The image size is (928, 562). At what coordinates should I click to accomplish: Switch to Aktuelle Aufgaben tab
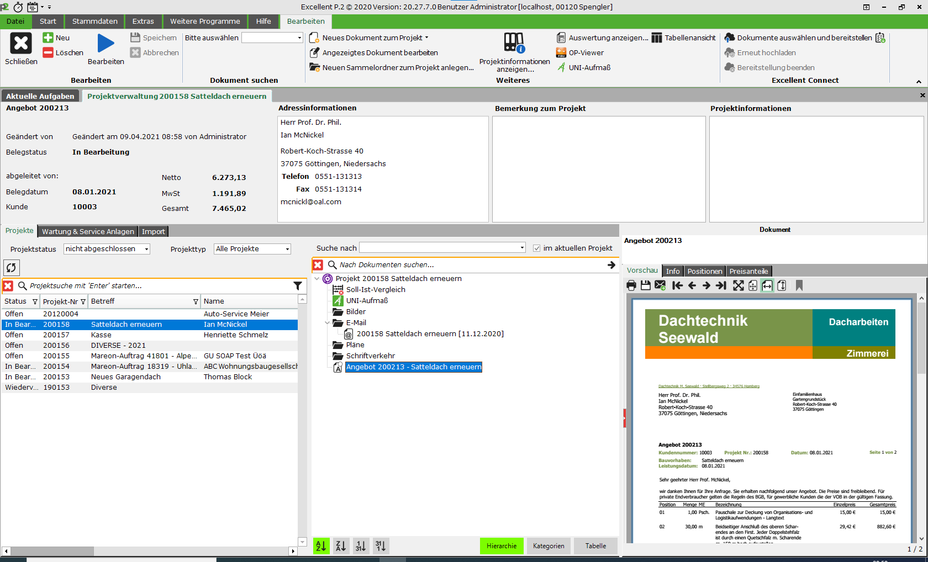[40, 96]
